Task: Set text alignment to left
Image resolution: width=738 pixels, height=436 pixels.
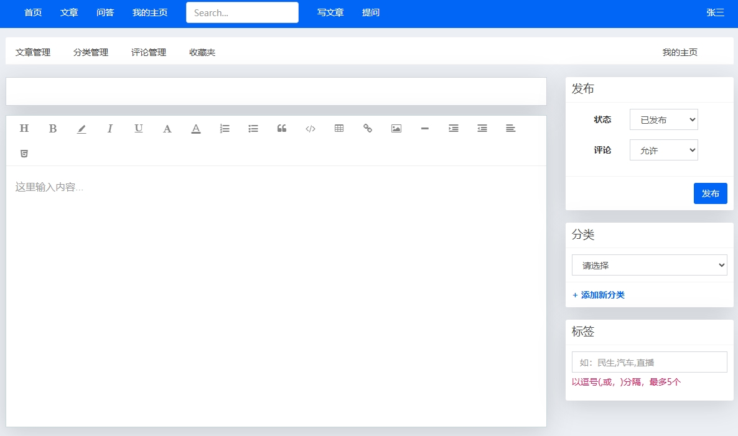Action: [x=511, y=128]
